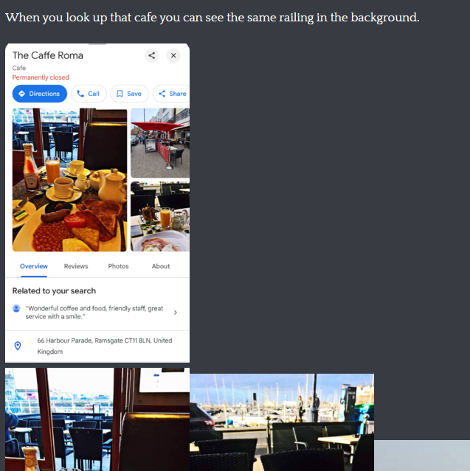Close The Caffe Roma info panel
The width and height of the screenshot is (470, 471).
click(173, 55)
